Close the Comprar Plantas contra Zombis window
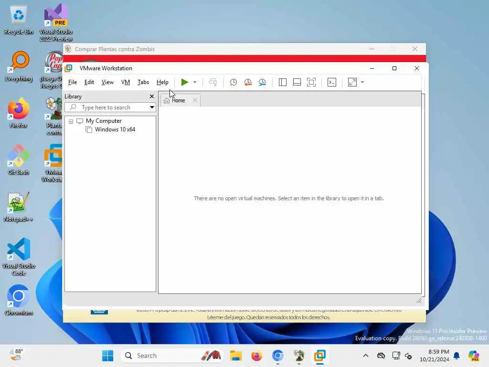489x367 pixels. (x=415, y=49)
